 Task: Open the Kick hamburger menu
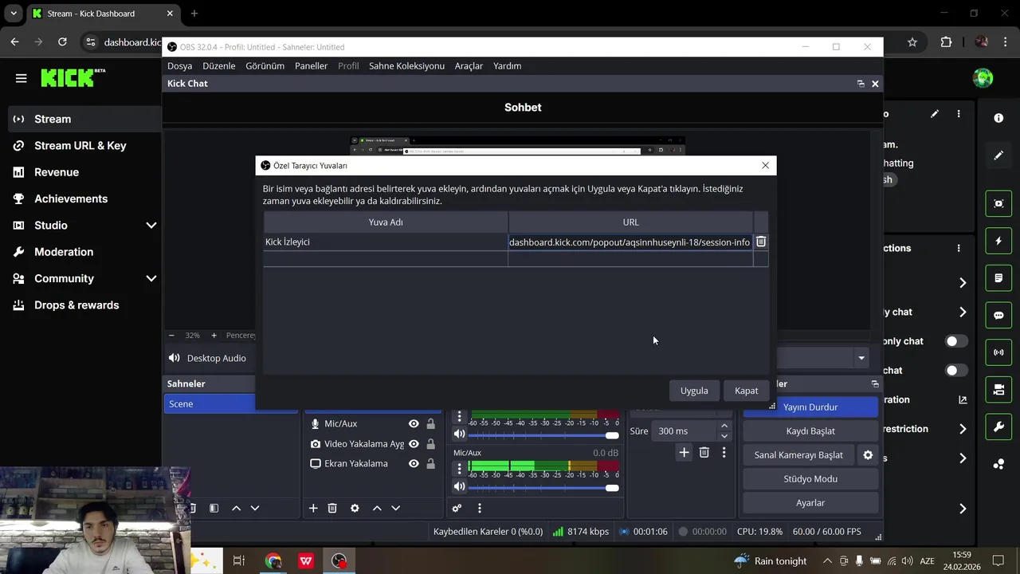pyautogui.click(x=21, y=78)
